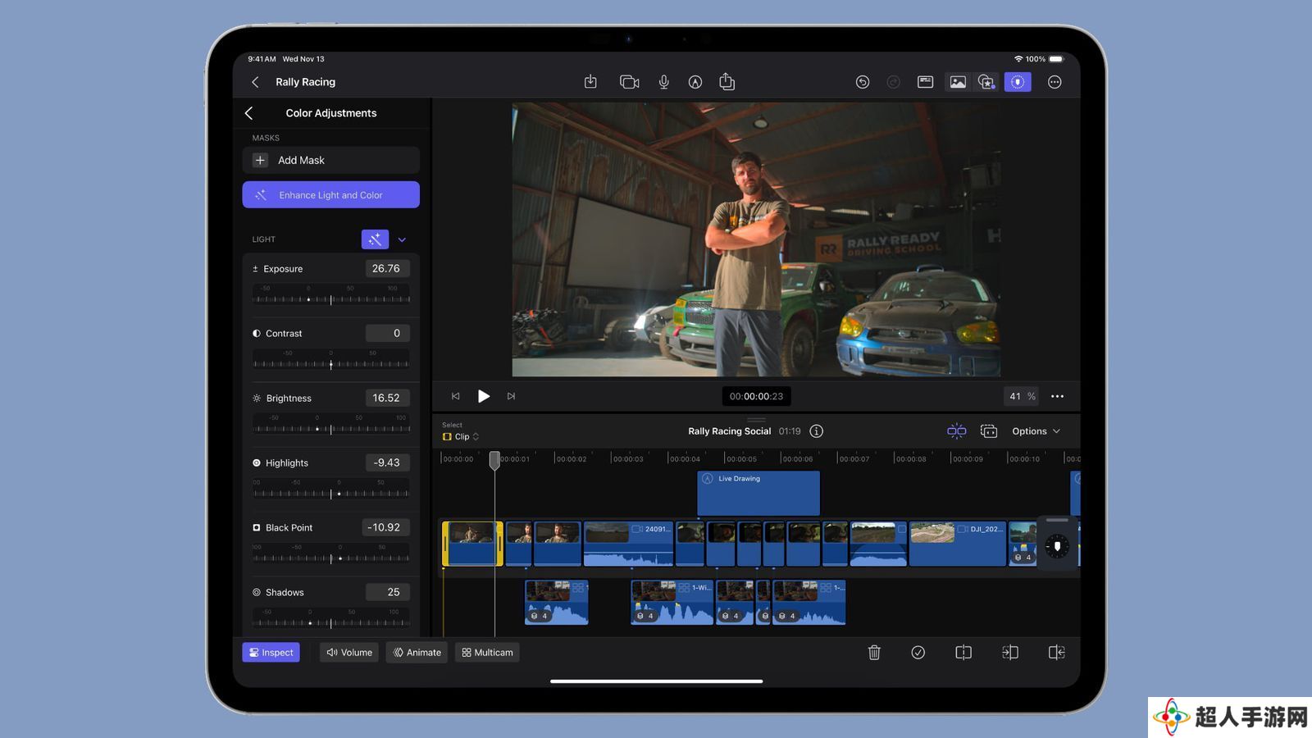The height and width of the screenshot is (738, 1312).
Task: Toggle auto light magic wand
Action: tap(375, 239)
